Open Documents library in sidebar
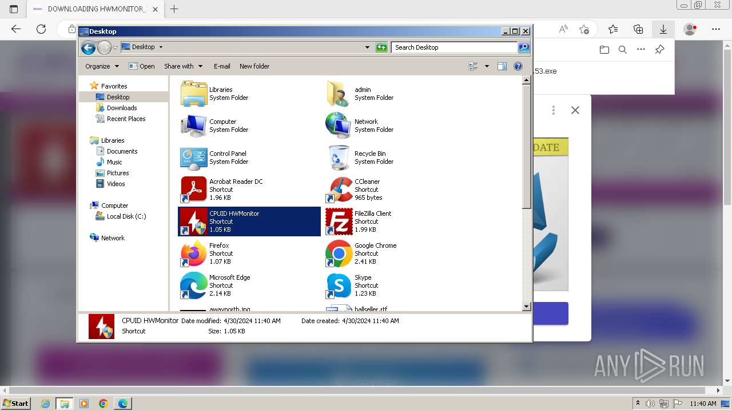Screen dimensions: 732x411 pos(122,151)
